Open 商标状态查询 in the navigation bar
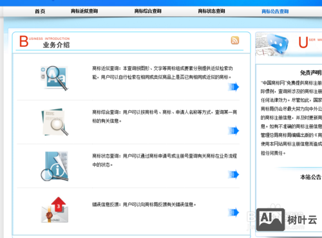This screenshot has height=238, width=322. coord(211,11)
